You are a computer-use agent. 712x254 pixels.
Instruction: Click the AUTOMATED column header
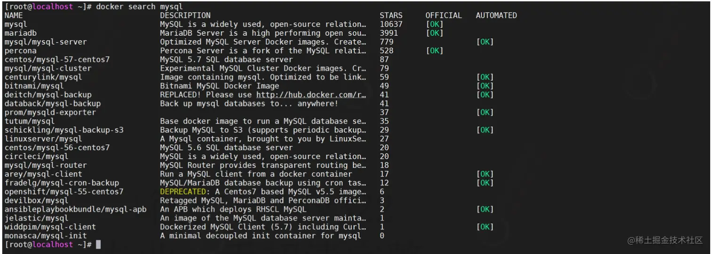(x=496, y=15)
